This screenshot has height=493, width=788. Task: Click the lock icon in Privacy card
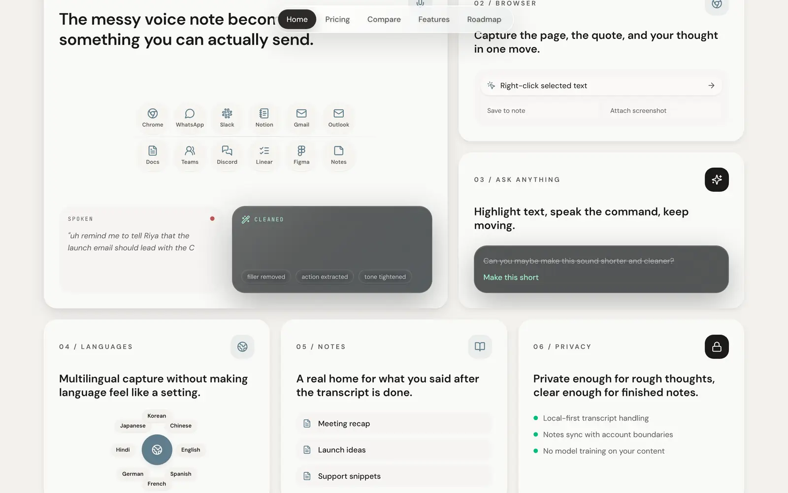tap(717, 347)
